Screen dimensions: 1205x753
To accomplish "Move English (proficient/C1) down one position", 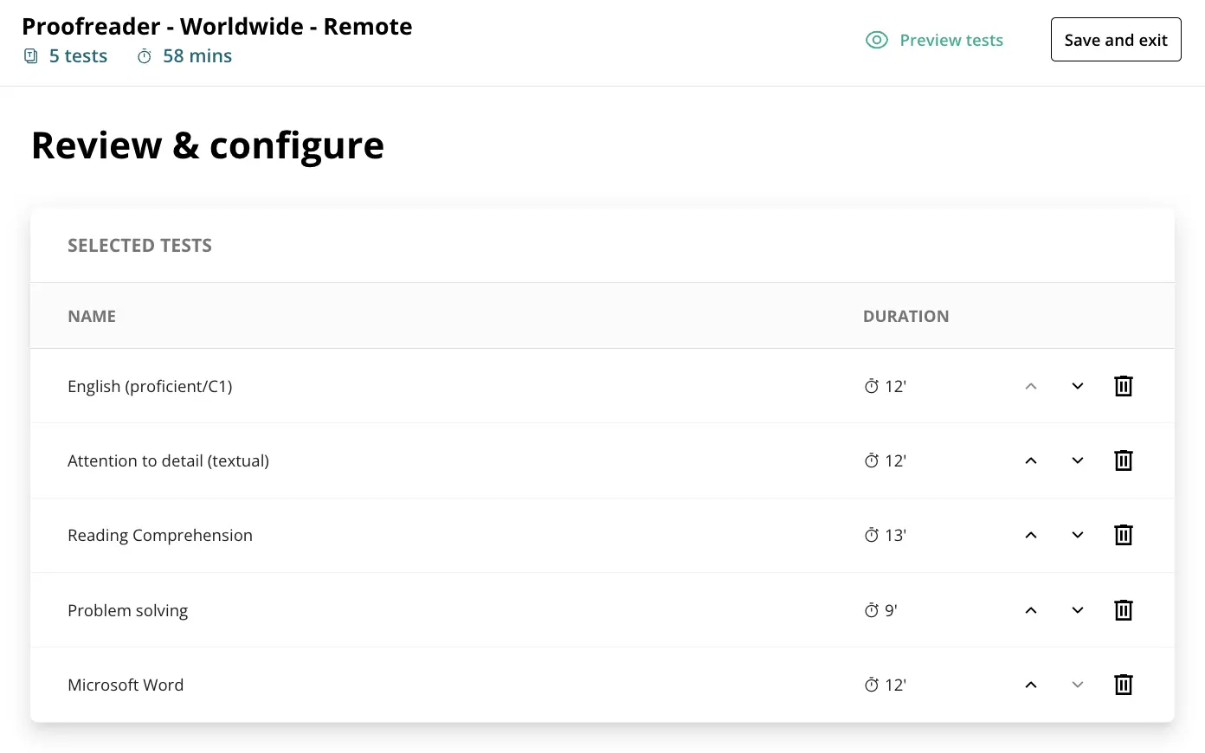I will pyautogui.click(x=1077, y=386).
